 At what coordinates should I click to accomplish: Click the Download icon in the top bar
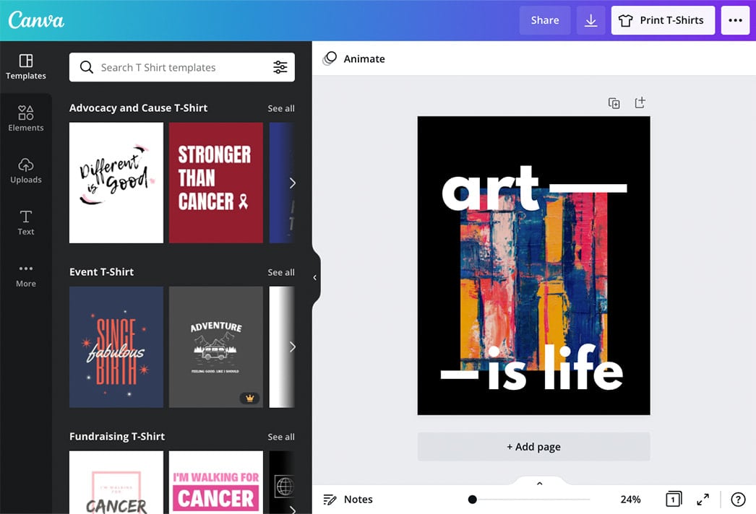(x=590, y=19)
